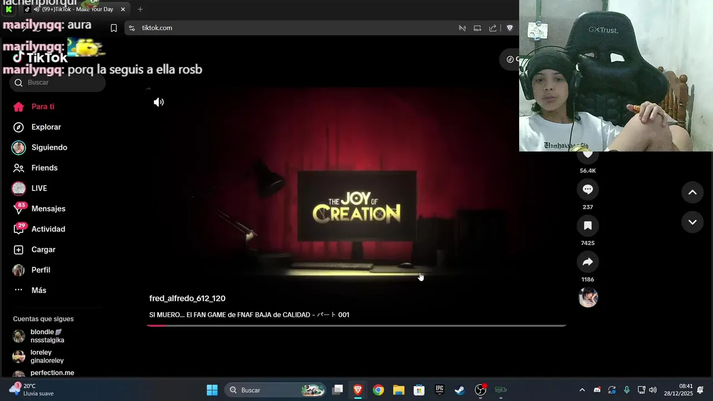The image size is (713, 401).
Task: Open the LIVE section
Action: click(30, 188)
